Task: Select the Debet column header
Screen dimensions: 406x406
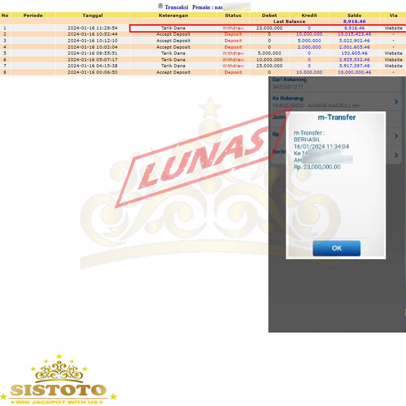Action: 270,15
